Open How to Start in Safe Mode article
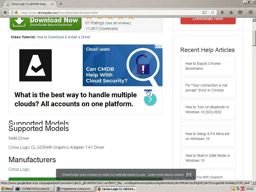The image size is (256, 192). click(208, 158)
